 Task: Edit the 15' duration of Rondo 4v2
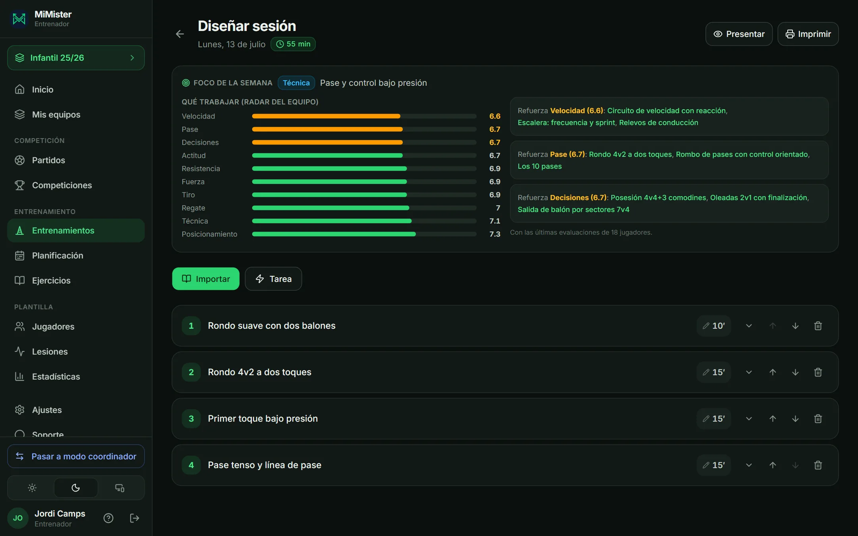tap(714, 372)
